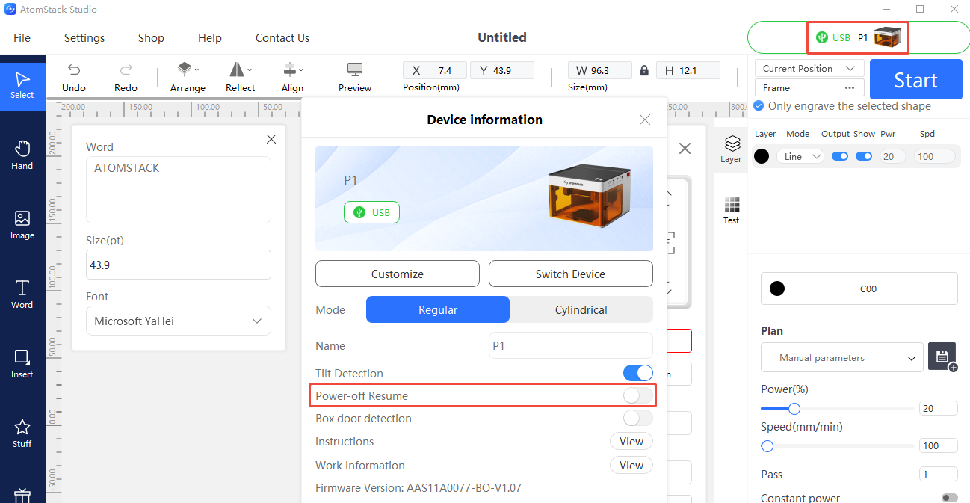
Task: Click the green USB connection icon
Action: (822, 37)
